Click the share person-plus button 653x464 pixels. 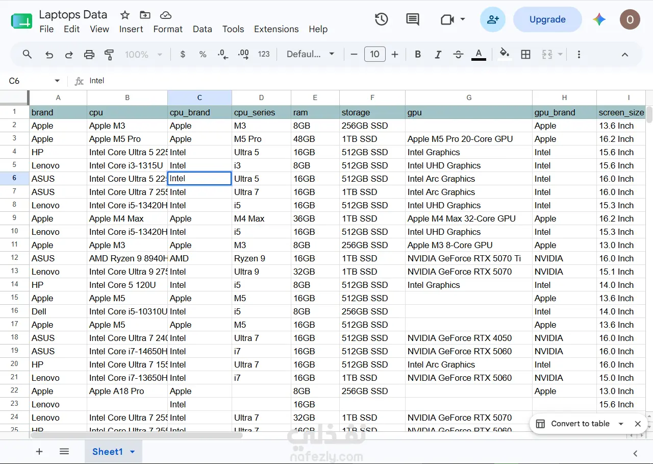pyautogui.click(x=493, y=19)
